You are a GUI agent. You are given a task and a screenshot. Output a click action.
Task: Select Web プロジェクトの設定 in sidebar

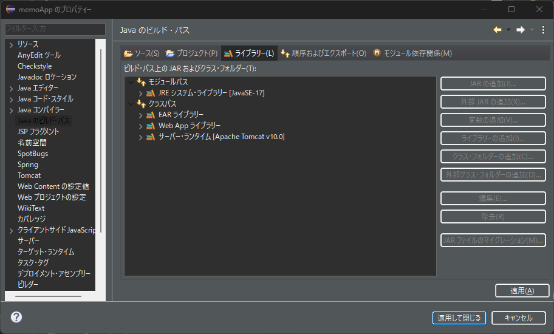52,197
